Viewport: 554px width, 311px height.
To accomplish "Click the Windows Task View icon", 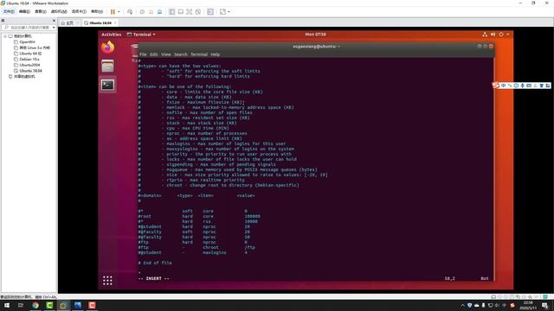I will (21, 305).
